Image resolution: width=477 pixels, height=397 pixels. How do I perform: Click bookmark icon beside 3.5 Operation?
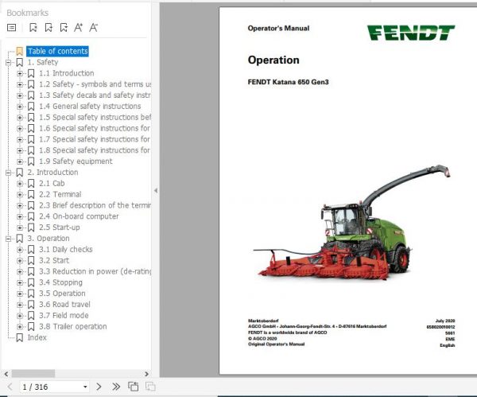31,294
